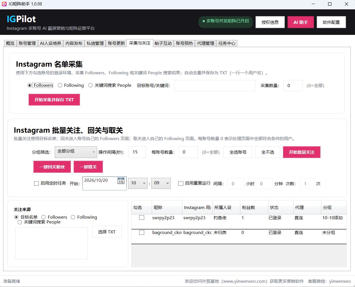This screenshot has width=355, height=287.
Task: Click the 钓鱼佬 persona cell
Action: 220,218
